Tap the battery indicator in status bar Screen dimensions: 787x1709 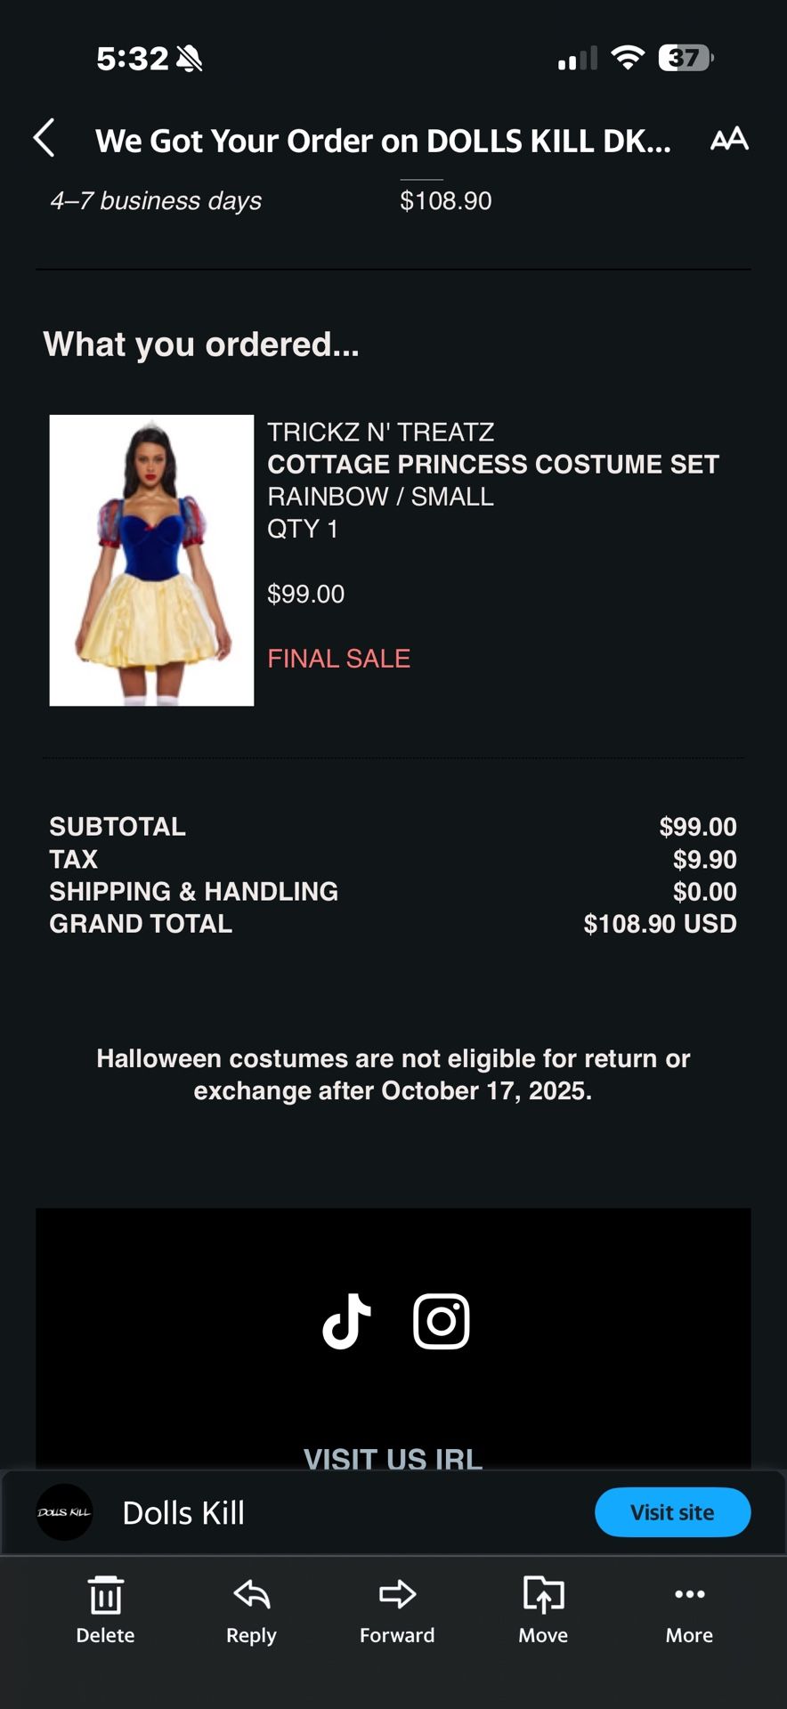pyautogui.click(x=686, y=58)
